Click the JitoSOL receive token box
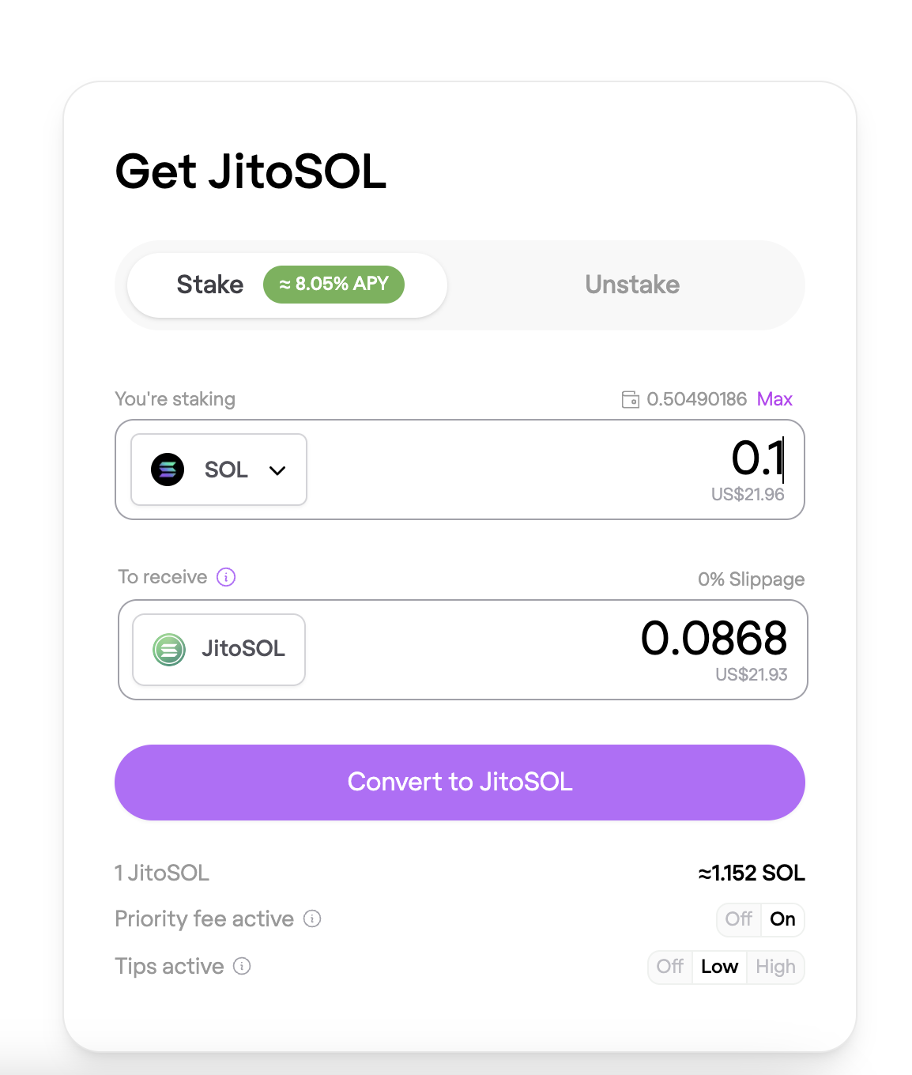Screen dimensions: 912x1075 (219, 650)
